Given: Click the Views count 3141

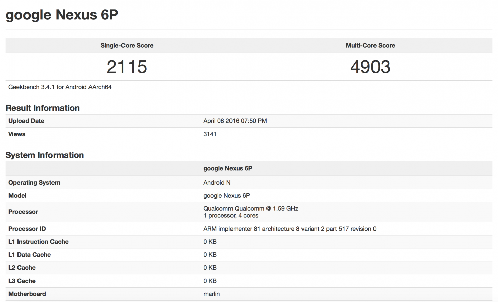Looking at the screenshot, I should tap(210, 134).
